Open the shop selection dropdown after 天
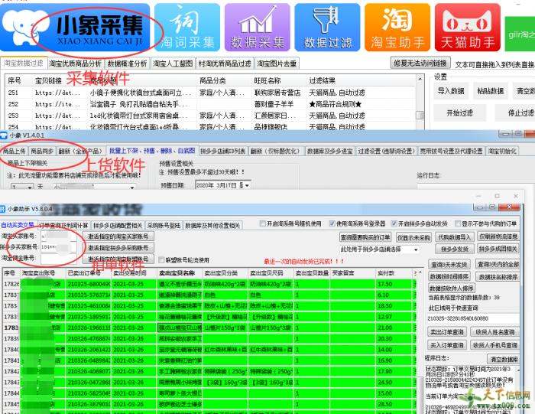535x414 pixels. [x=132, y=187]
